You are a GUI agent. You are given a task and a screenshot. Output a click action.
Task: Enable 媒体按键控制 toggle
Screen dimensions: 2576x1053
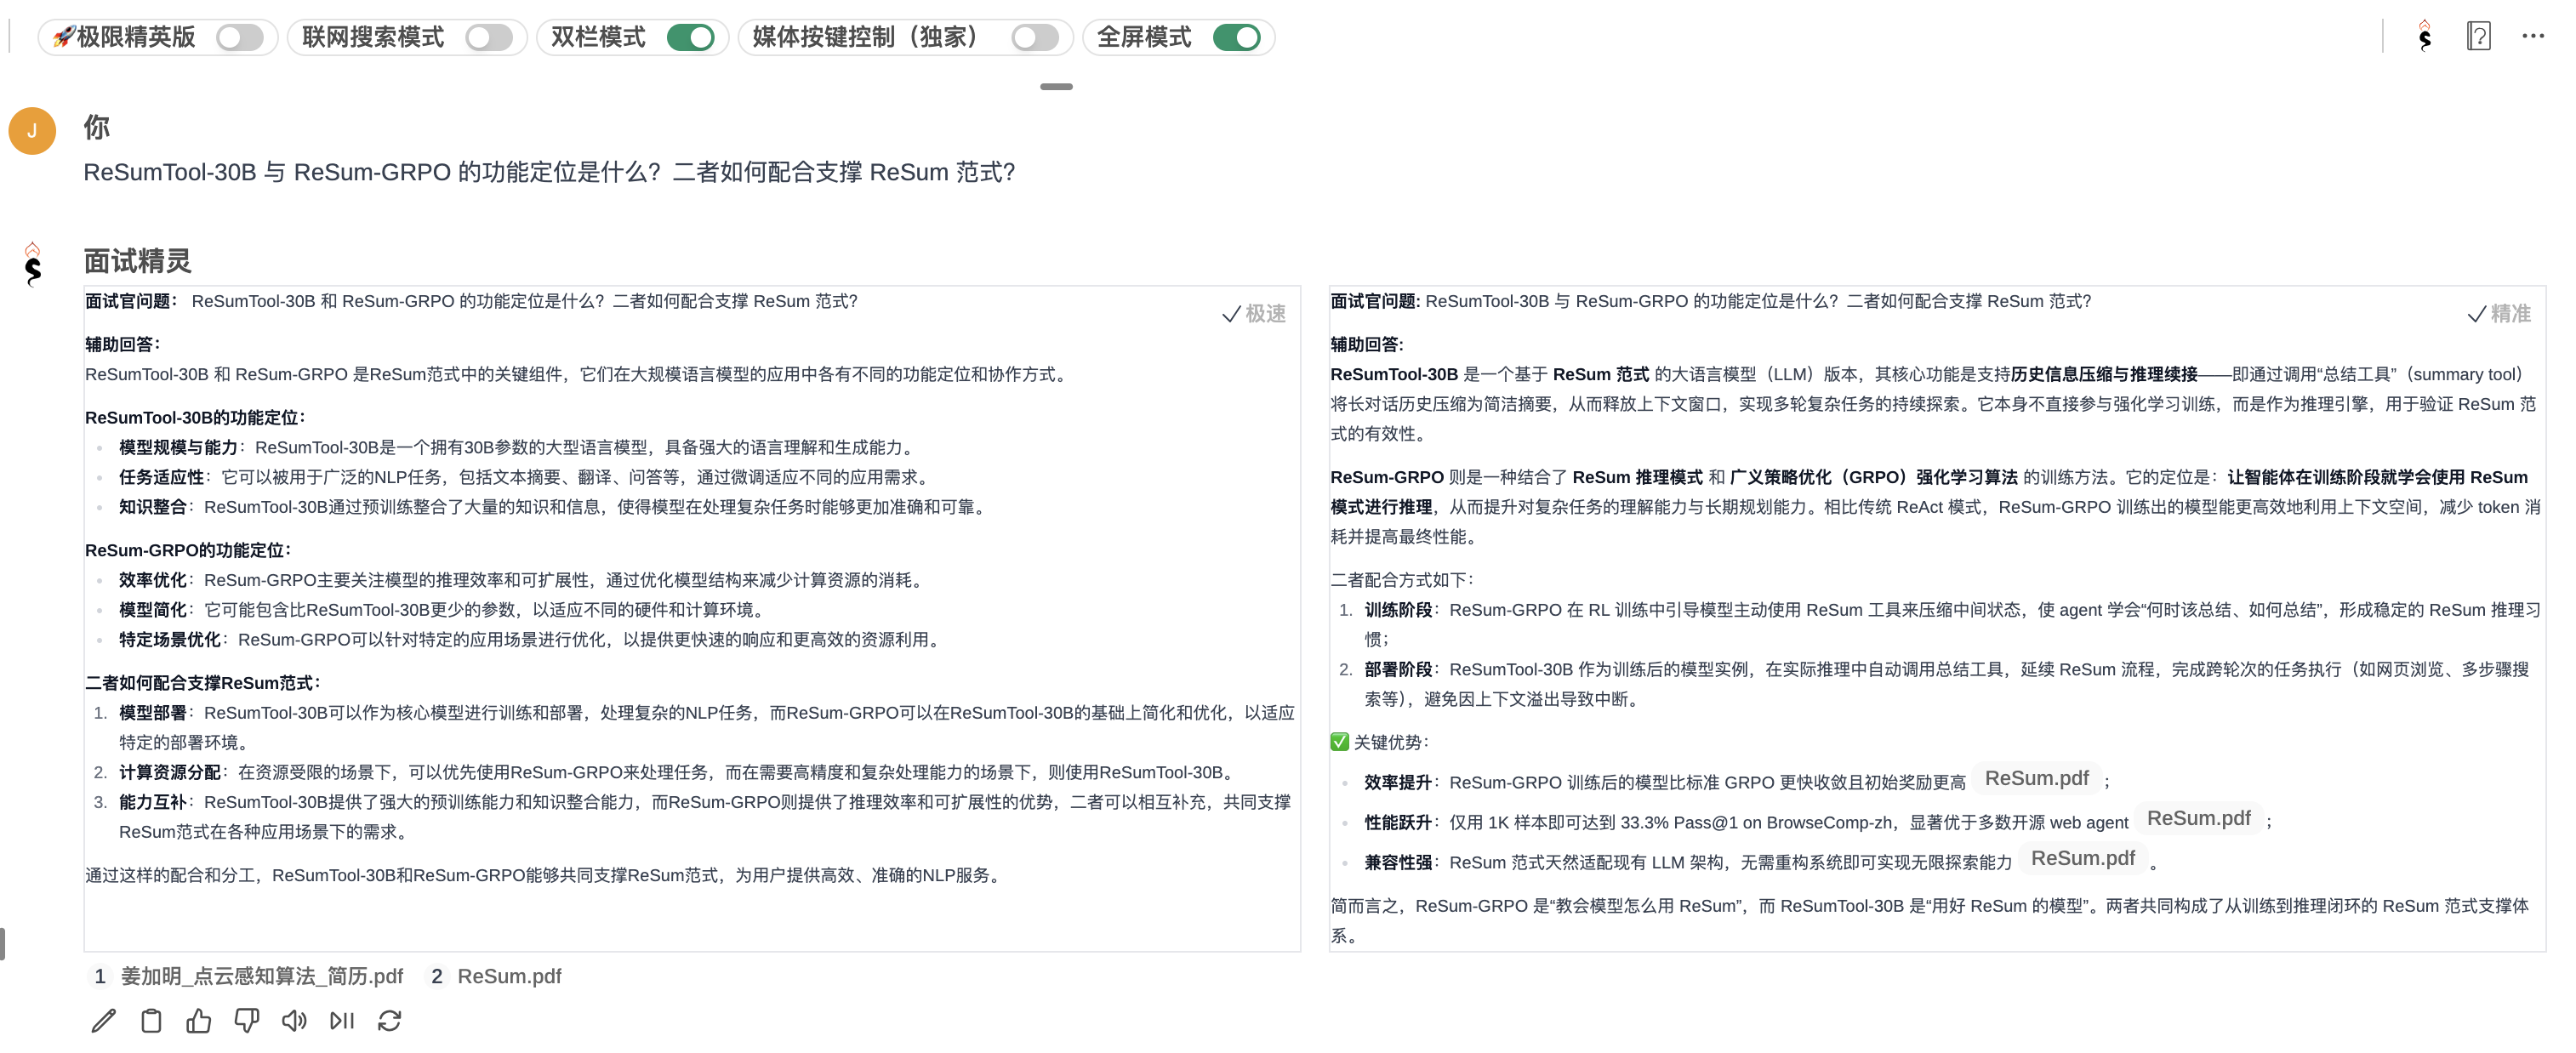pos(1034,38)
